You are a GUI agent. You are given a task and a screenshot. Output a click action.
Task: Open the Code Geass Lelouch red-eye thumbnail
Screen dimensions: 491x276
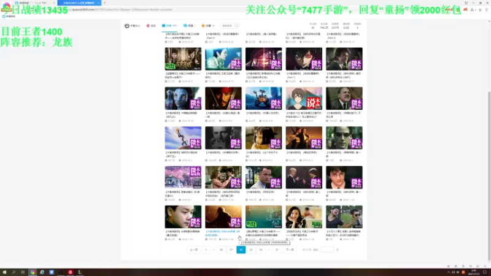[x=304, y=59]
